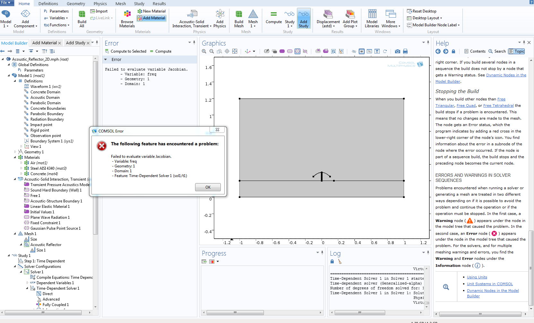Image resolution: width=534 pixels, height=323 pixels.
Task: Click the Add Physics ribbon icon
Action: point(220,19)
